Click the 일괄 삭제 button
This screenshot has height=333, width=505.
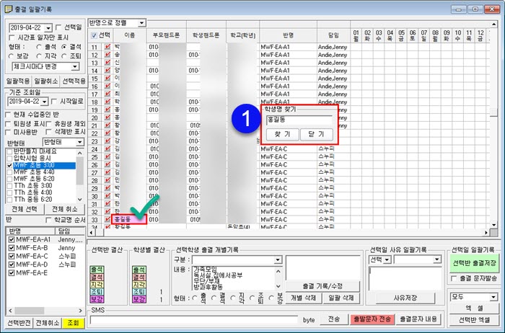[341, 298]
